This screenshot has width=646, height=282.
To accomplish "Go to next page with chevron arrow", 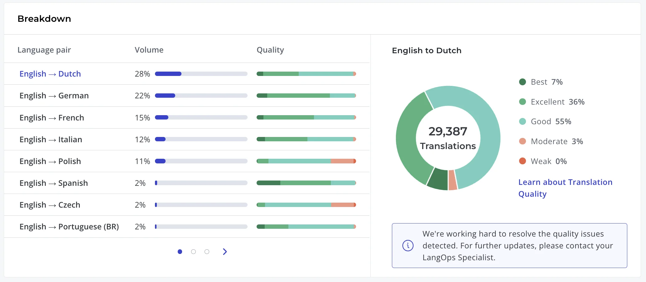I will tap(225, 251).
